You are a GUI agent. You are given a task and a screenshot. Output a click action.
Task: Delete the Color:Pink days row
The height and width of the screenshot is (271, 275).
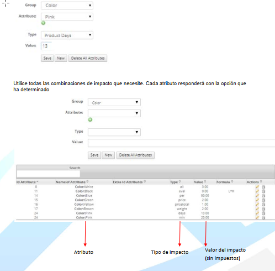pyautogui.click(x=263, y=213)
